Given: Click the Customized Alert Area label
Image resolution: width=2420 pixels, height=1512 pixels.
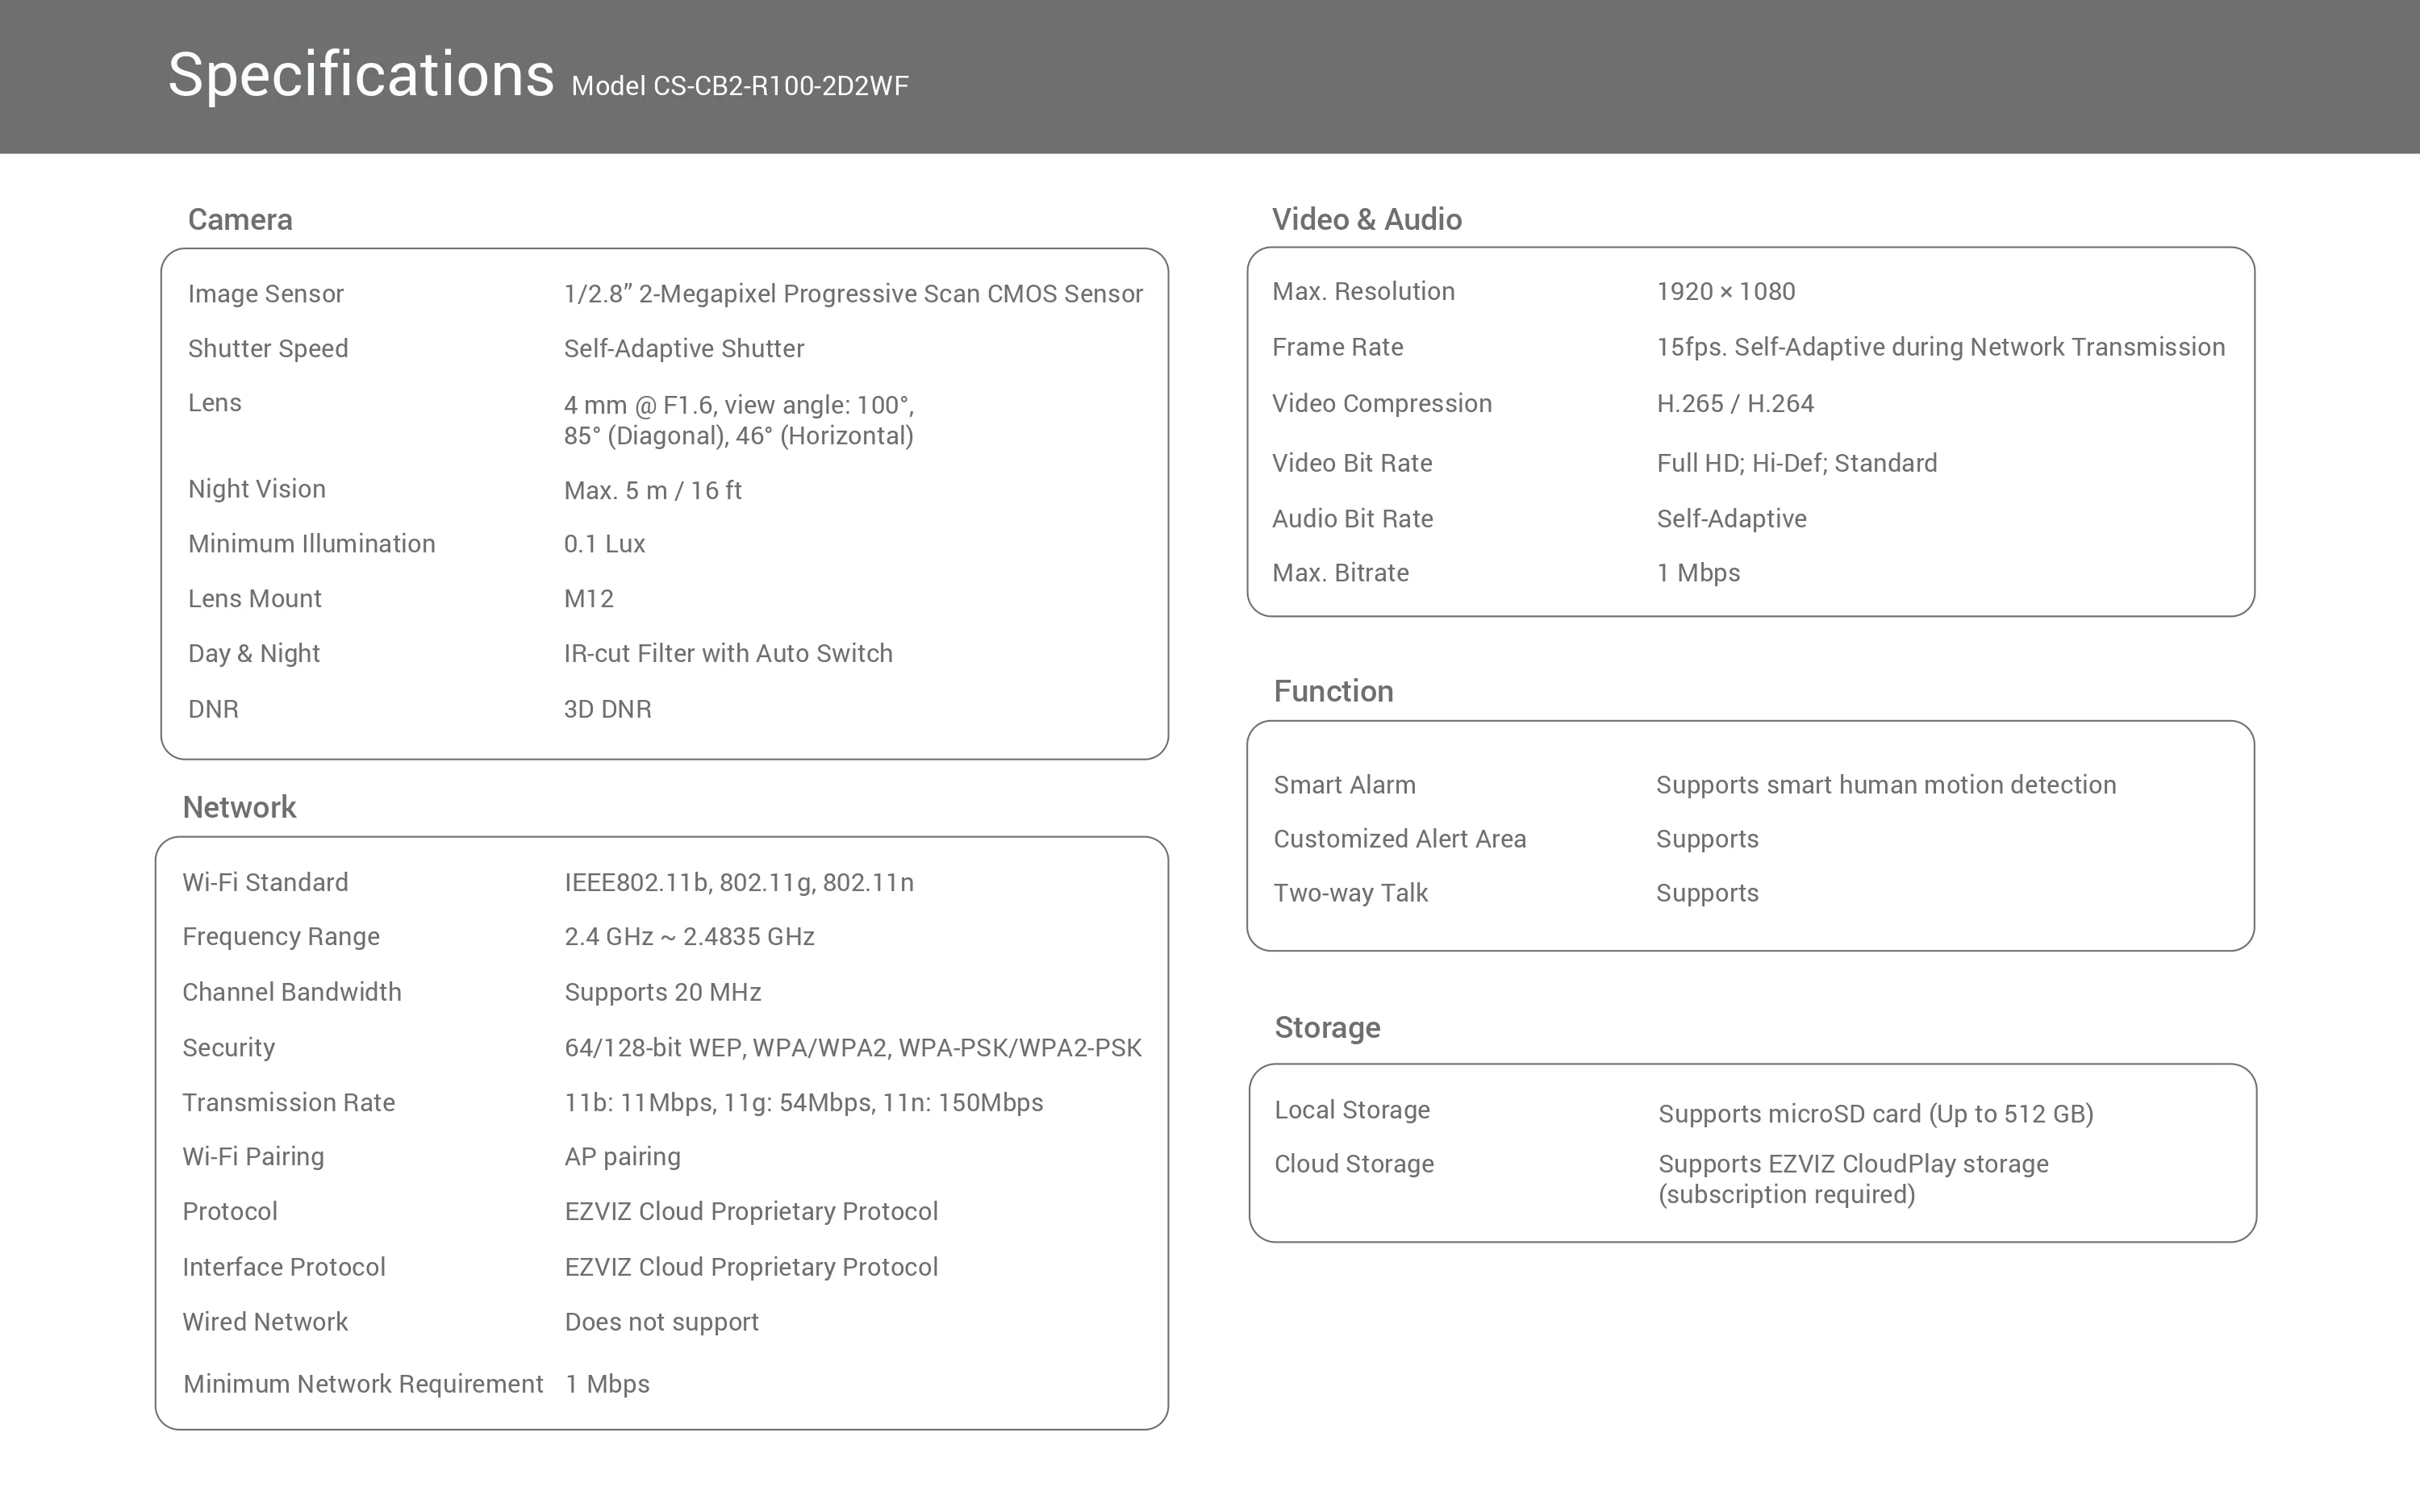Looking at the screenshot, I should click(x=1400, y=839).
